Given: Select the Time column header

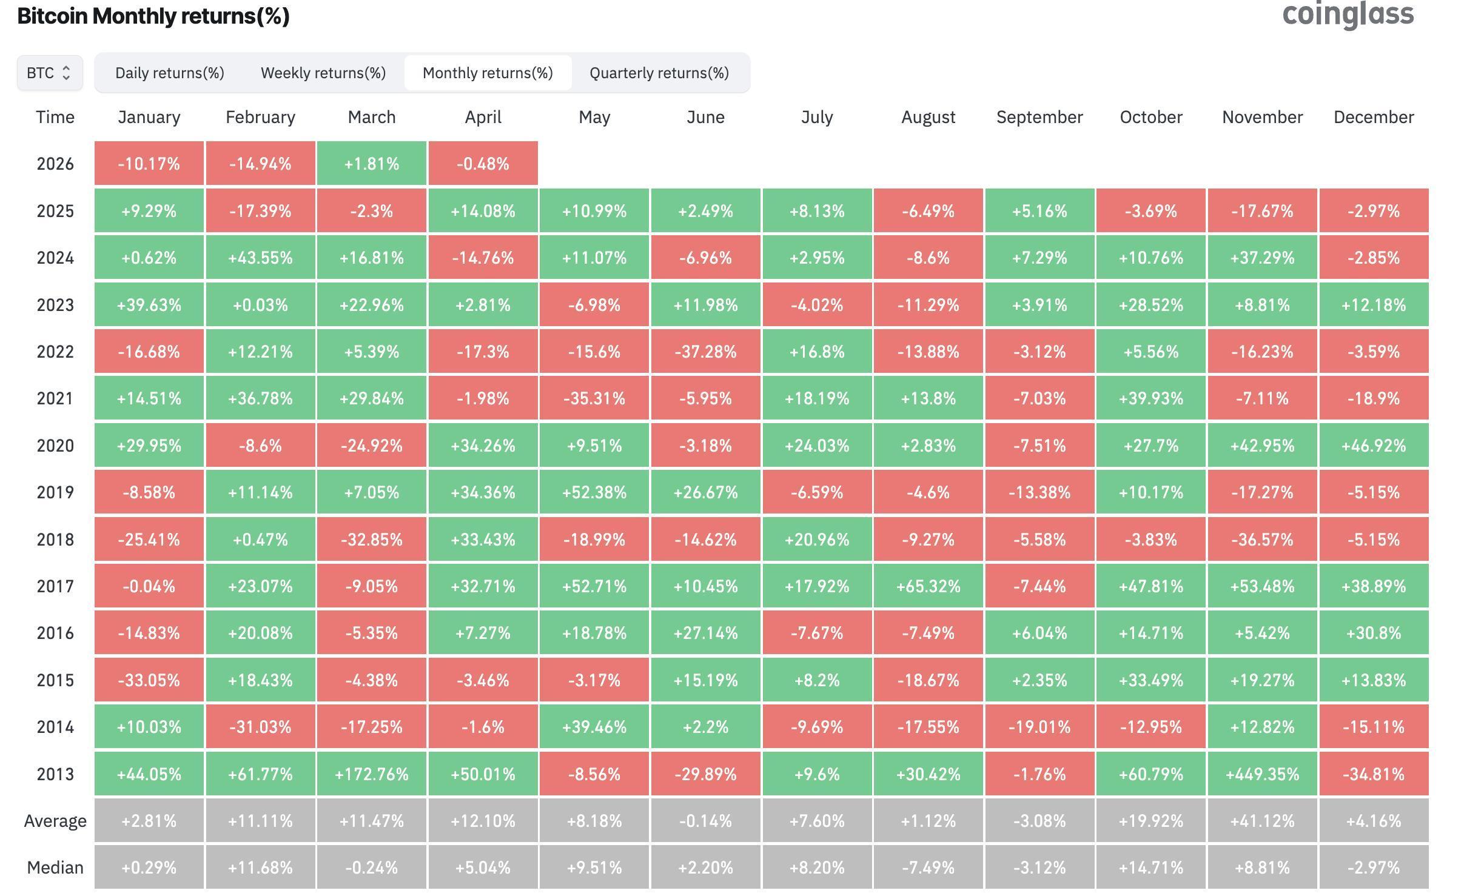Looking at the screenshot, I should coord(55,116).
